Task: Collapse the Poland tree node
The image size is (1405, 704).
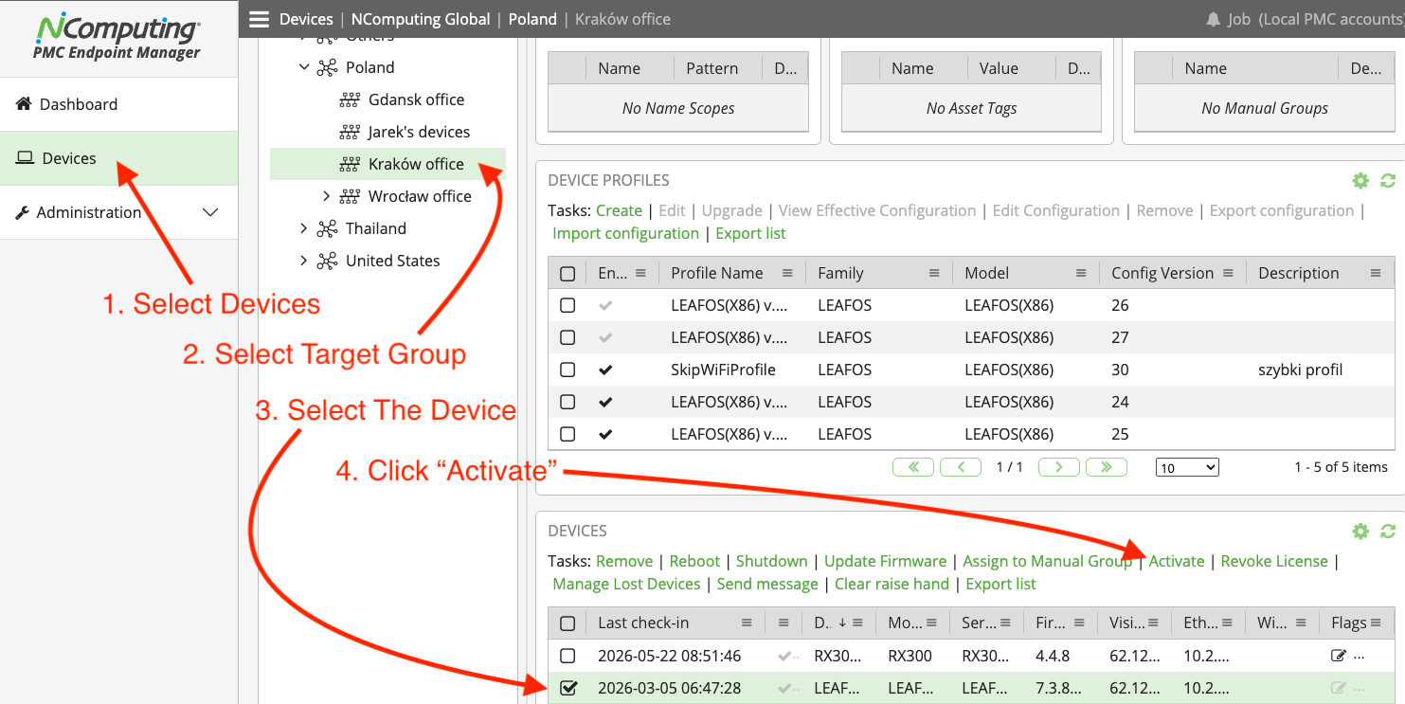Action: (304, 67)
